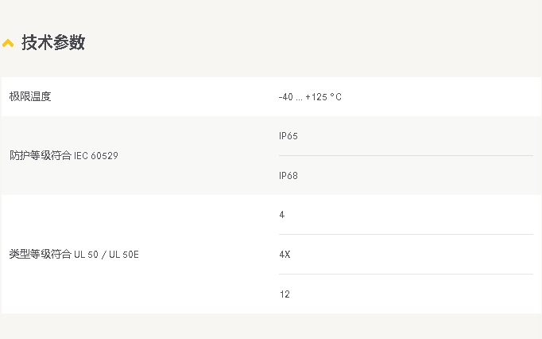Select the 极限温度 row label
This screenshot has width=542, height=339.
[x=30, y=96]
